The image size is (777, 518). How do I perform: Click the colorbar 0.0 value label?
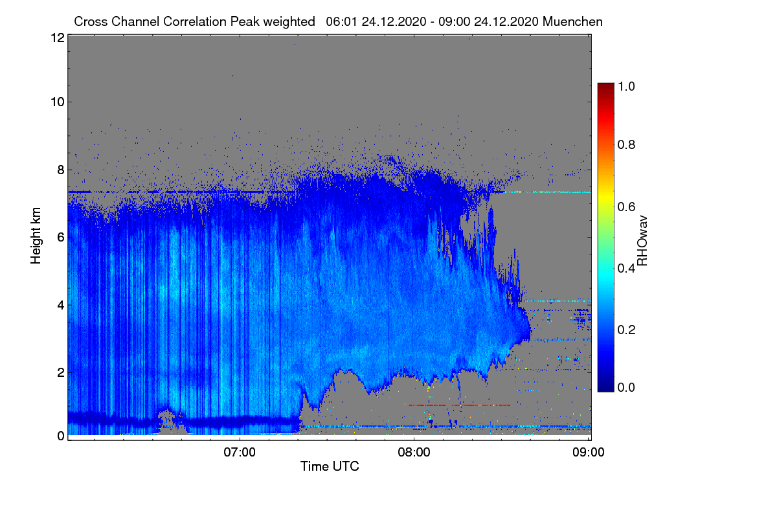(626, 387)
